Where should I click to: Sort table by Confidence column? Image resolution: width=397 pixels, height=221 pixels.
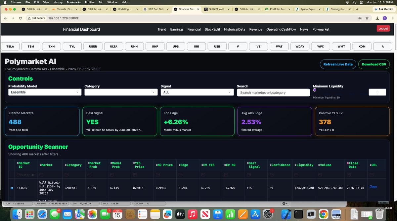280,165
